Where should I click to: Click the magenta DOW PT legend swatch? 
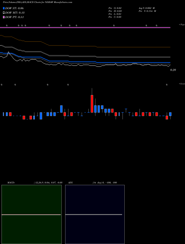click(4, 17)
